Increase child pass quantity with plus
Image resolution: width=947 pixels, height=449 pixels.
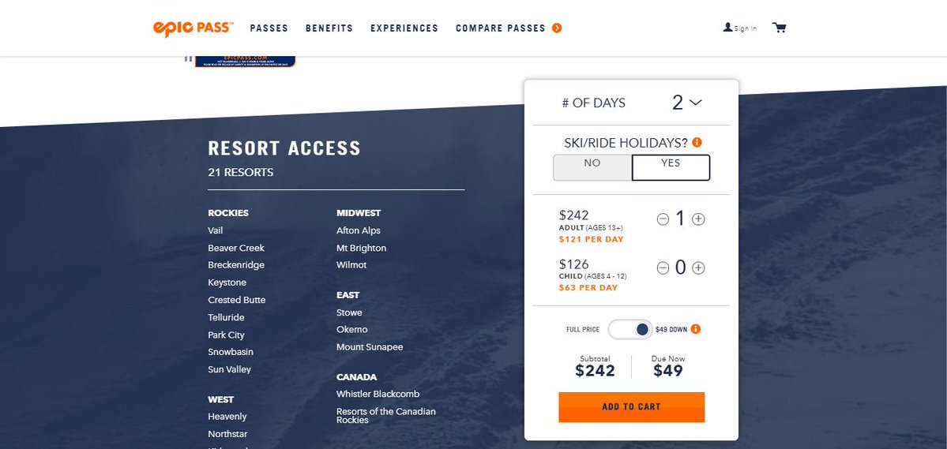click(698, 268)
